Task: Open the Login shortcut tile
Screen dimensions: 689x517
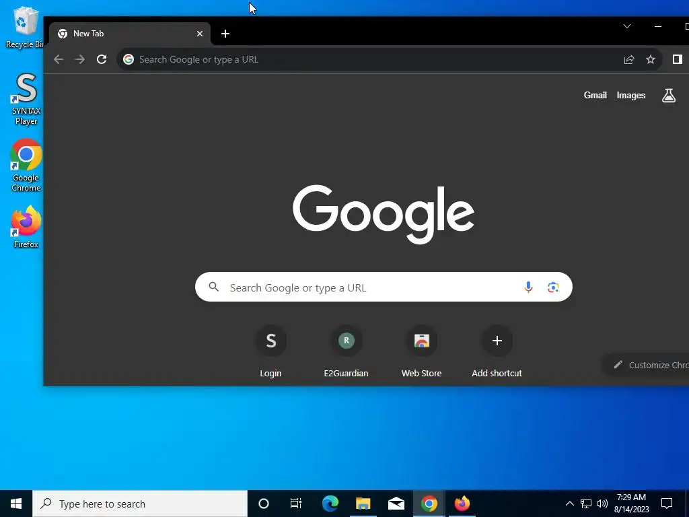Action: (x=270, y=351)
